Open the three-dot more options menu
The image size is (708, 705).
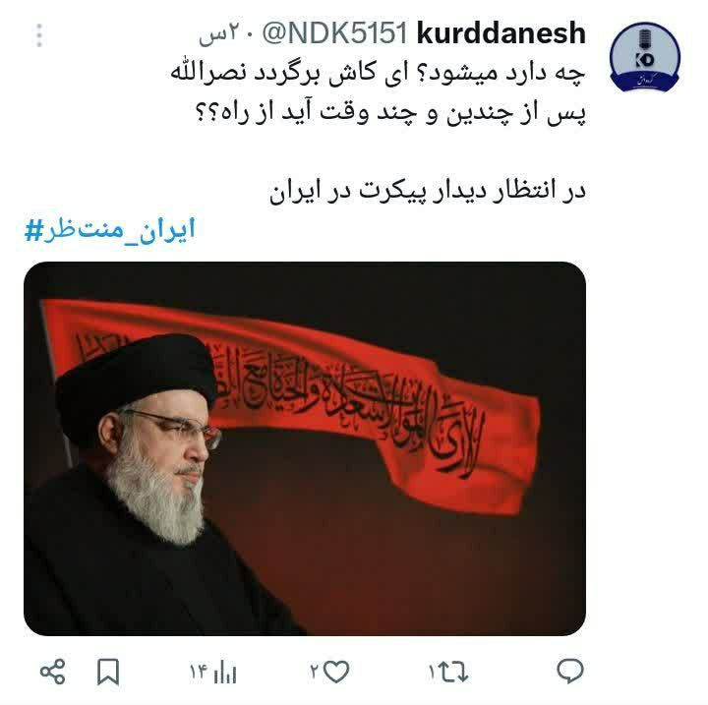click(39, 35)
